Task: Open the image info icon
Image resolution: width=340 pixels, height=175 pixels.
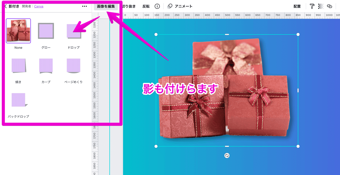Action: coord(157,6)
